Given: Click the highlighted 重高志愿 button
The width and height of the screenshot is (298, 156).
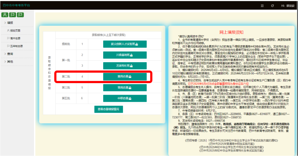Looking at the screenshot, I should [124, 76].
